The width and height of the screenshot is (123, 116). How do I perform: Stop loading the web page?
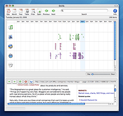(26, 82)
